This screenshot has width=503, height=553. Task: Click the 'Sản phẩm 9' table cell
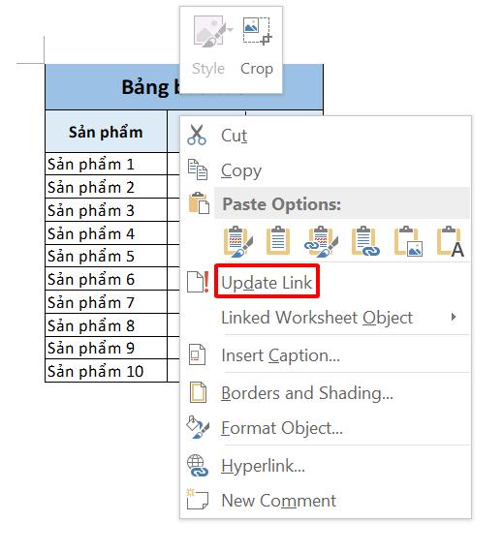point(106,348)
